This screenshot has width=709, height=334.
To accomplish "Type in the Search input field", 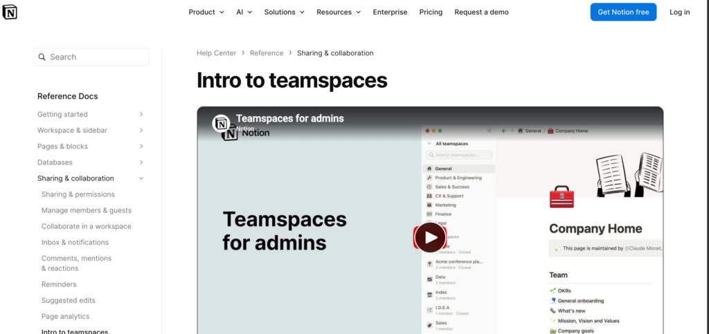I will 97,57.
